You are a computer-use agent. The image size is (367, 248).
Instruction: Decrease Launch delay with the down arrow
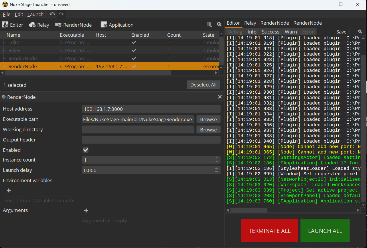click(217, 172)
